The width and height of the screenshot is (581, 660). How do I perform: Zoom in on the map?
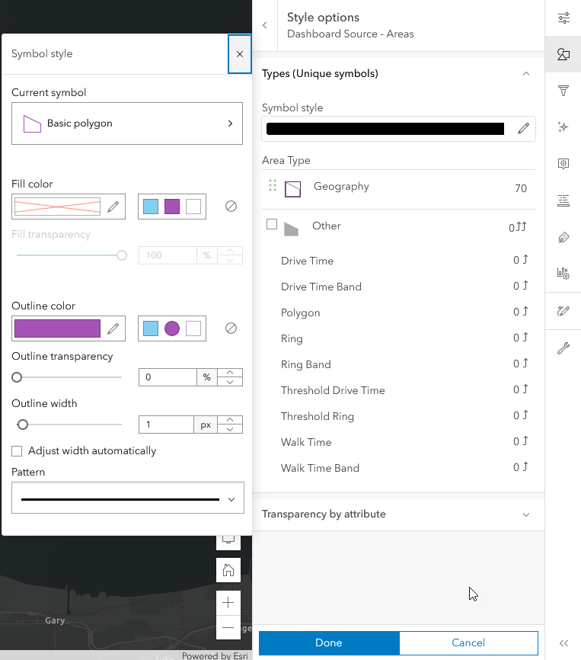tap(228, 602)
